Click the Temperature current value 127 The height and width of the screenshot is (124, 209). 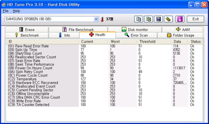83,79
